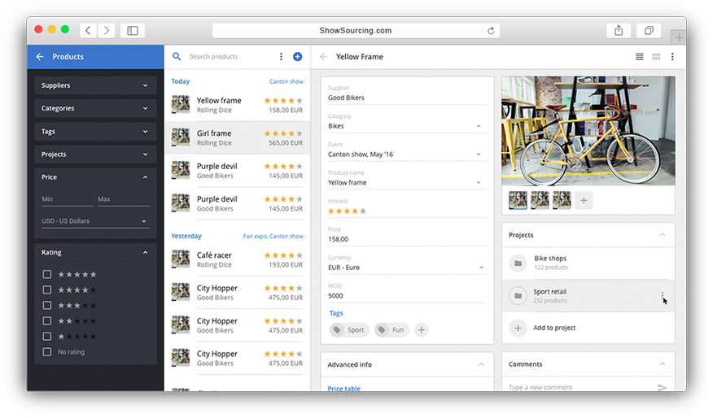Expand the Tags filter
713x418 pixels.
95,131
